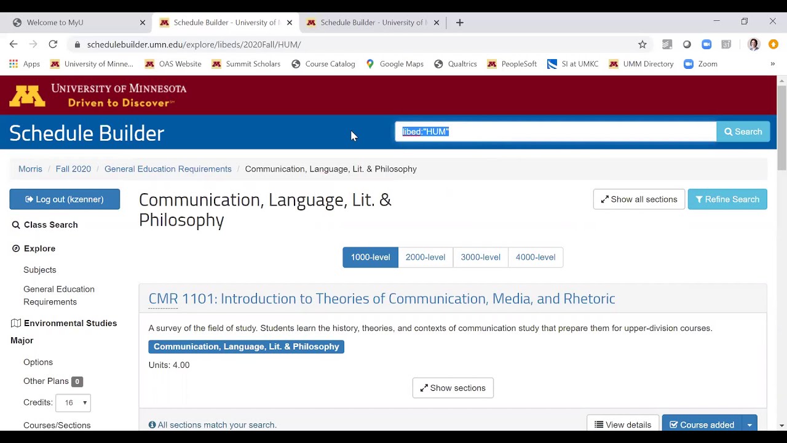Viewport: 787px width, 443px height.
Task: Click the orange browser update icon
Action: (773, 44)
